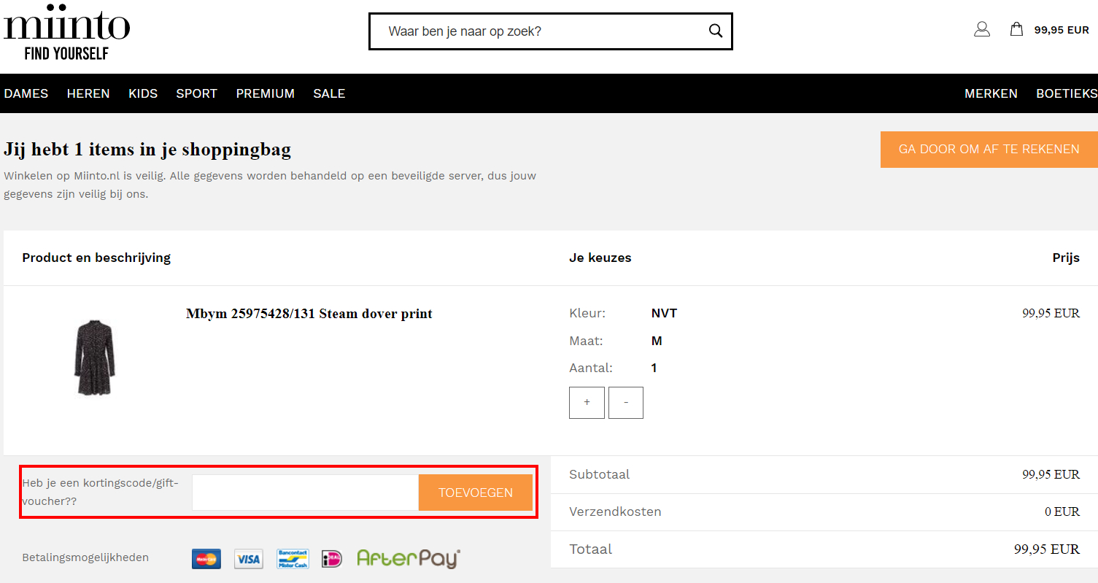Open the user account icon
This screenshot has height=583, width=1098.
tap(982, 29)
